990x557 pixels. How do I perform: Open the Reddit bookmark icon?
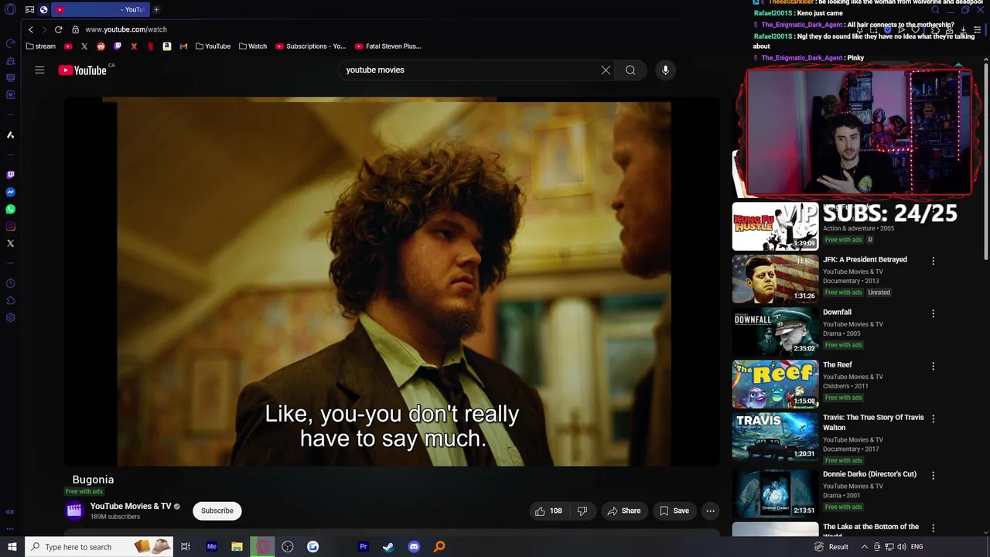pyautogui.click(x=101, y=46)
